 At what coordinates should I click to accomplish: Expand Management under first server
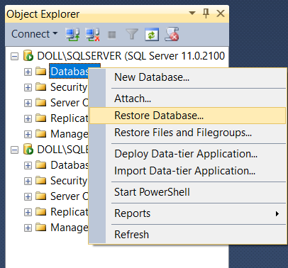pos(28,134)
